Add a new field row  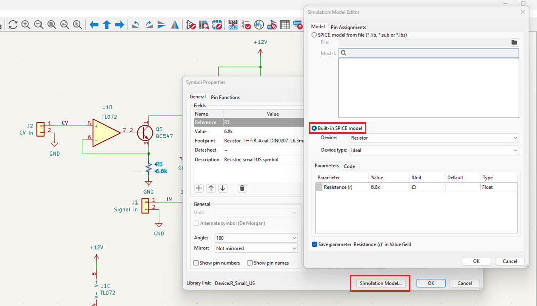(199, 188)
